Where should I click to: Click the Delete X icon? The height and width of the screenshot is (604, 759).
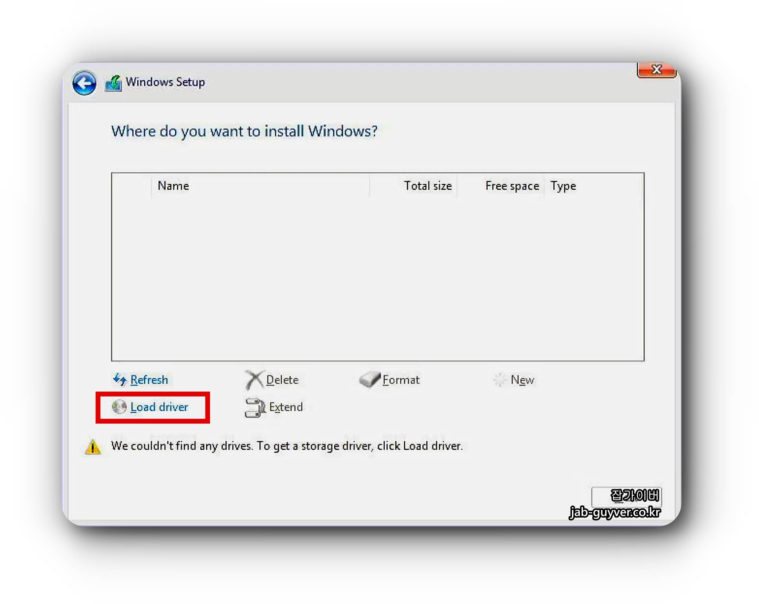254,380
